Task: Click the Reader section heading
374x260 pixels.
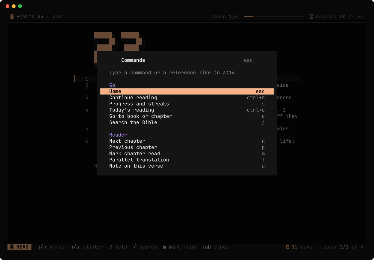Action: point(118,135)
